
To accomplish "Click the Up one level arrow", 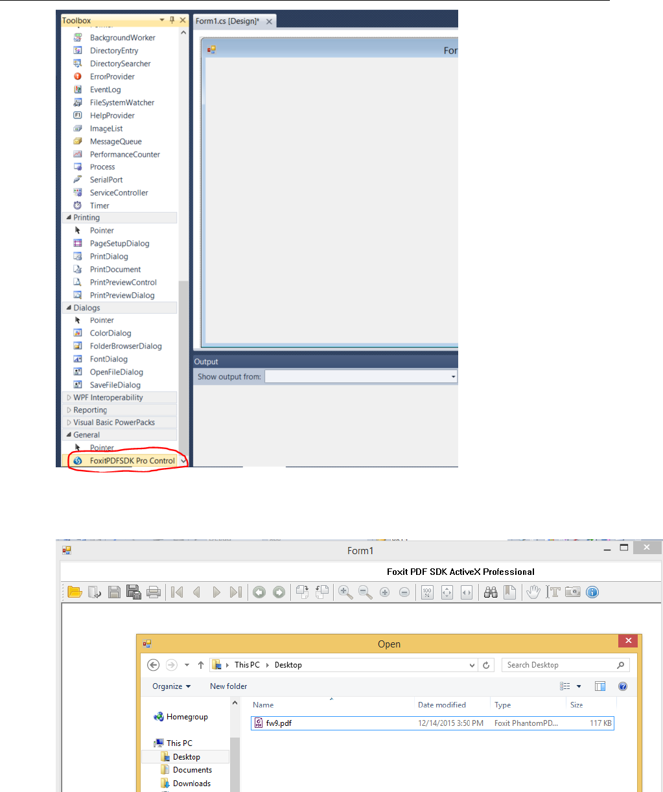I will pos(201,665).
